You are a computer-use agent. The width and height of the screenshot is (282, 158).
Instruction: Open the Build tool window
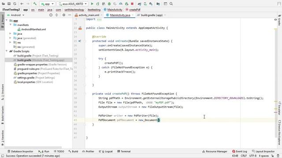(x=73, y=151)
